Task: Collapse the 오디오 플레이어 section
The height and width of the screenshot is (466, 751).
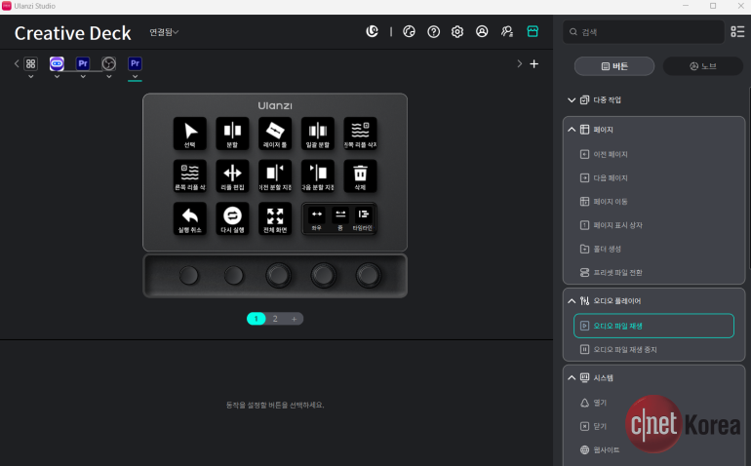Action: coord(572,301)
